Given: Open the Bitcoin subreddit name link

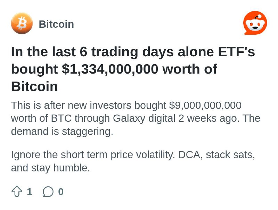Looking at the screenshot, I should (56, 24).
